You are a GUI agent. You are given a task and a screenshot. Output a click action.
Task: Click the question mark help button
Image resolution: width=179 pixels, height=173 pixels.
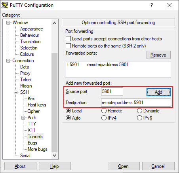(152, 5)
